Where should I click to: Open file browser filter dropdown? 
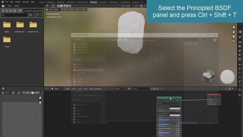[x=39, y=15]
